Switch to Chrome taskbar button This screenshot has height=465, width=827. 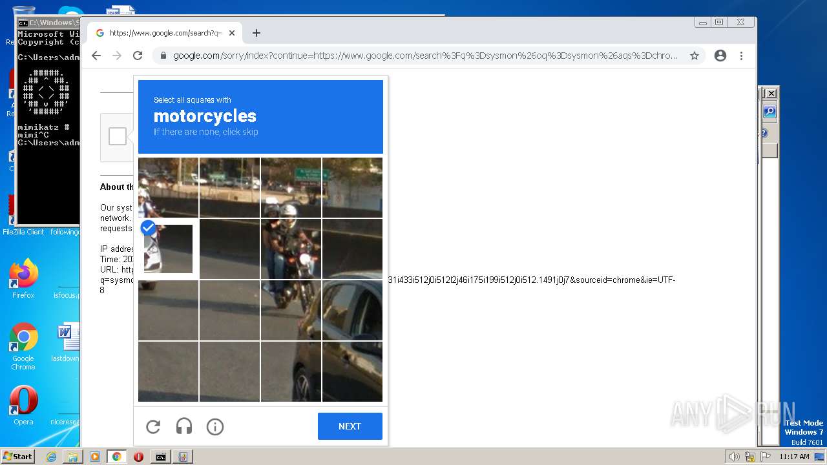click(x=117, y=457)
